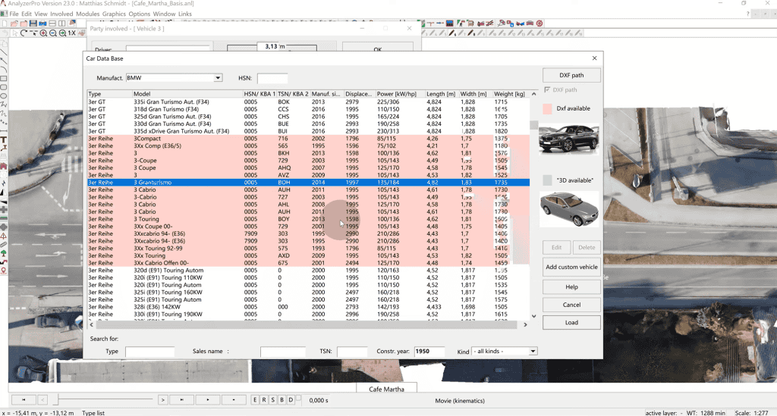This screenshot has width=777, height=416.
Task: Click the Add custom vehicle button
Action: (571, 267)
